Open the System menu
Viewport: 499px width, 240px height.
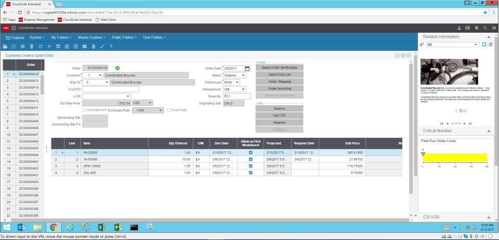(37, 37)
